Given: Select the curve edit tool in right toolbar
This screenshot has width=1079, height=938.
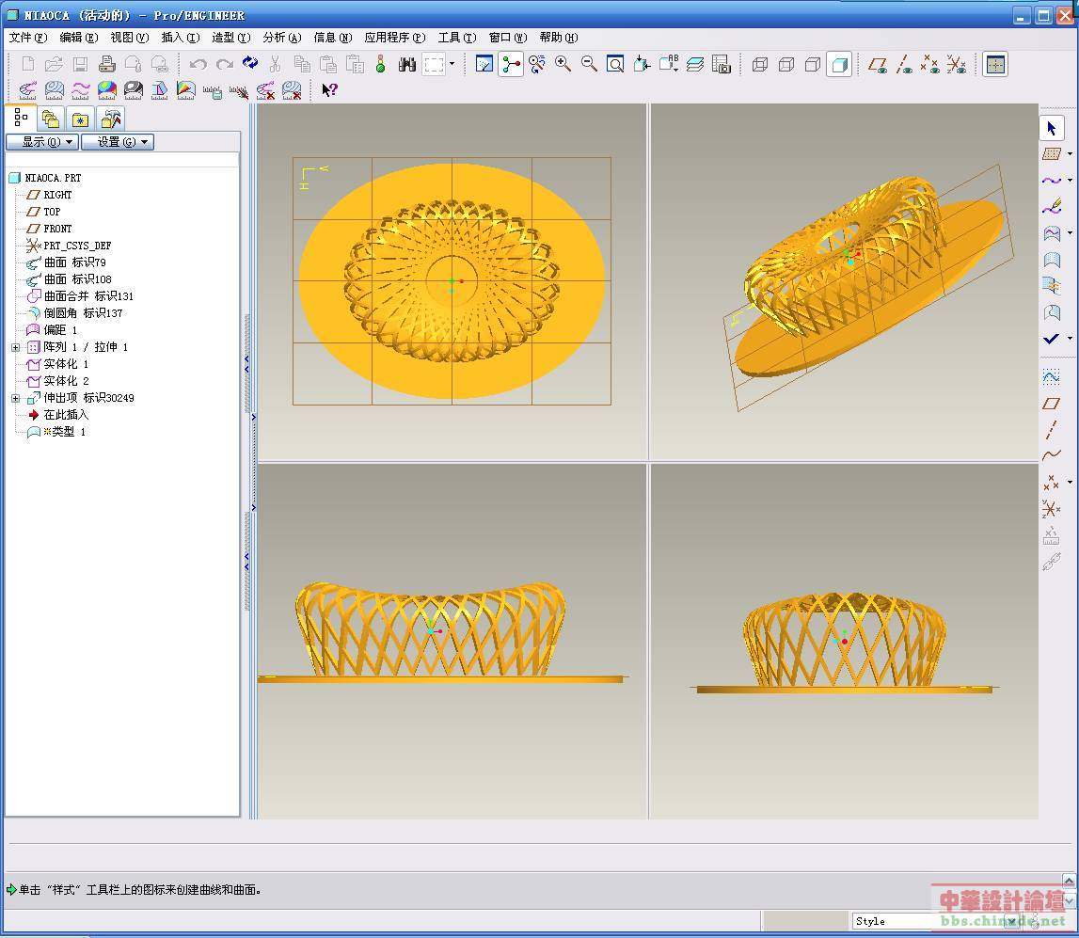Looking at the screenshot, I should click(1051, 206).
